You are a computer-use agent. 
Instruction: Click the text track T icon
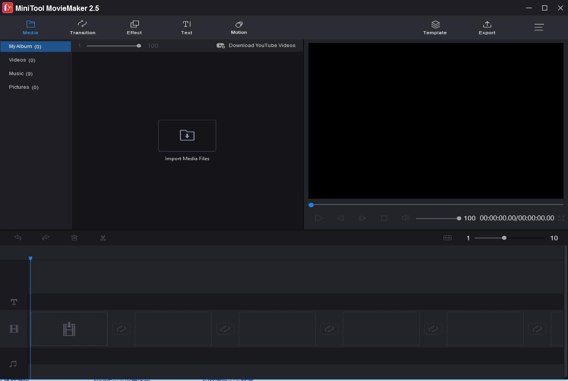[14, 302]
